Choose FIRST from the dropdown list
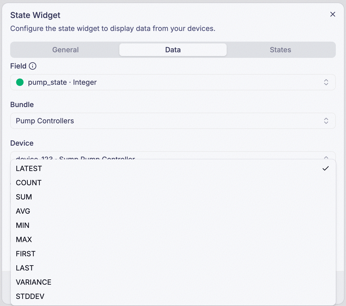The image size is (346, 306). pyautogui.click(x=173, y=254)
